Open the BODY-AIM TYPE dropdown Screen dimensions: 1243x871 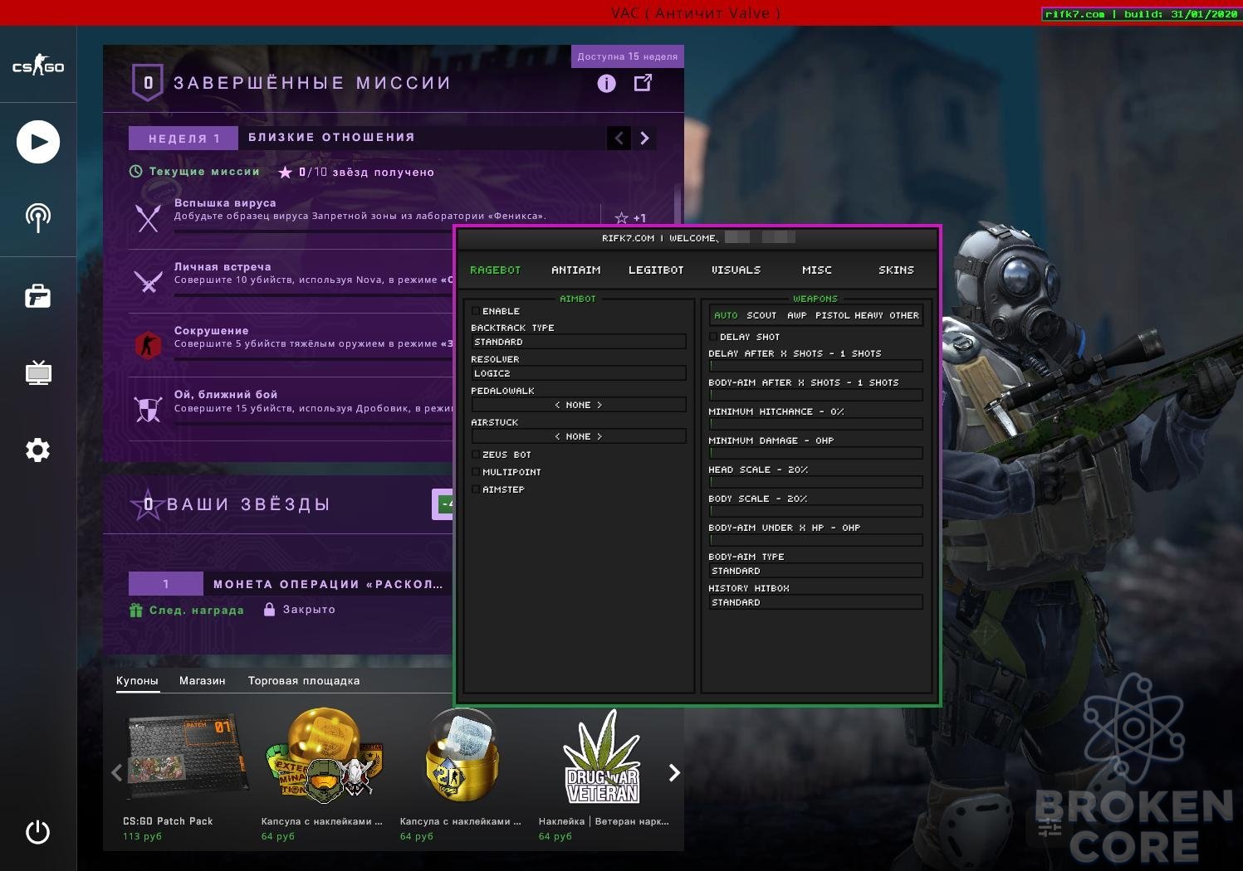click(815, 571)
